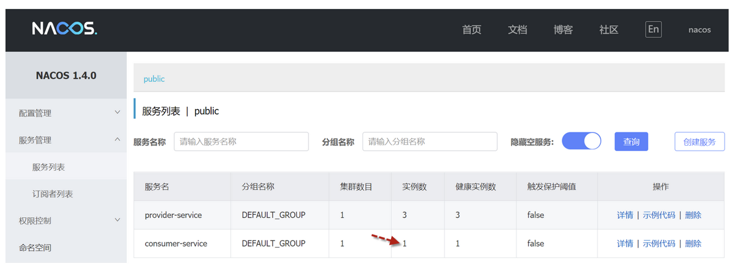
Task: Delete provider-service via 删除 link
Action: 693,215
